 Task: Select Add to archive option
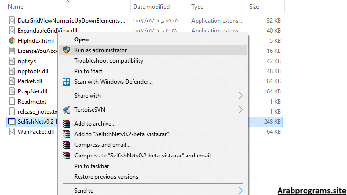point(153,124)
